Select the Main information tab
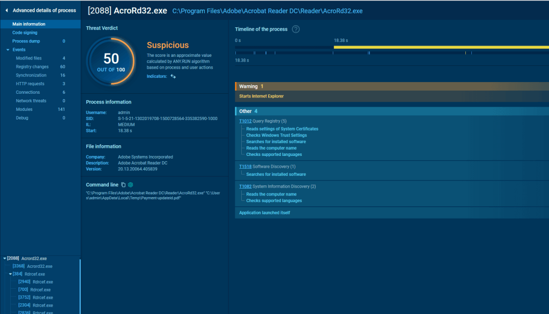Screen dimensions: 549x314 (x=41, y=24)
